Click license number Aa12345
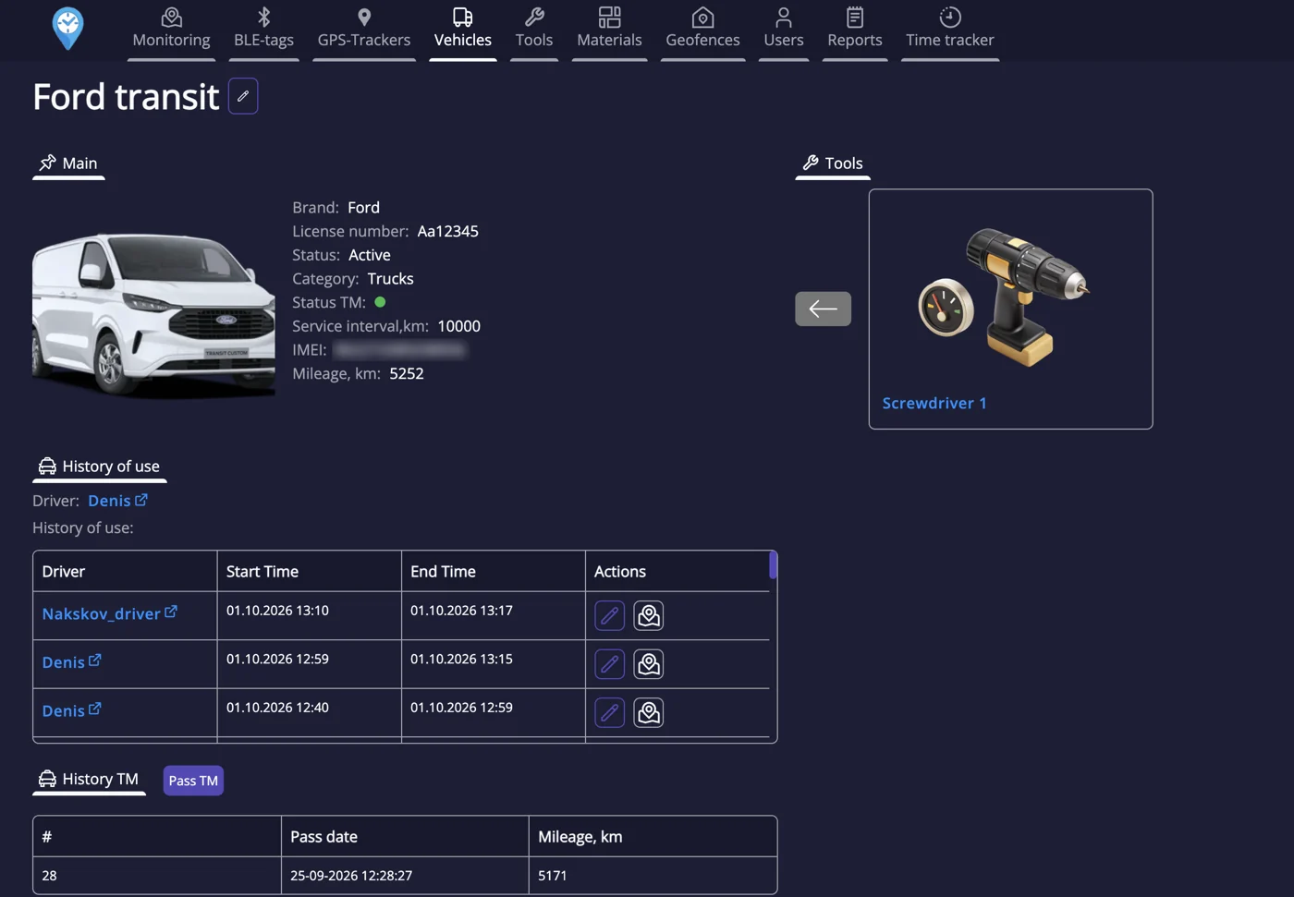 click(x=447, y=231)
